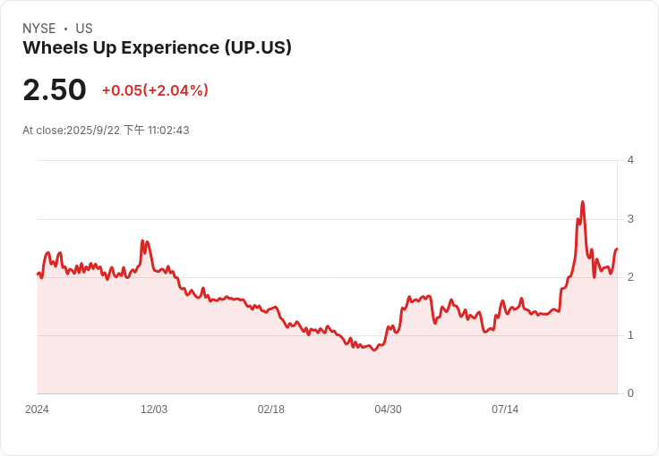
Task: Click the 02/18 date label on x-axis
Action: pos(271,410)
